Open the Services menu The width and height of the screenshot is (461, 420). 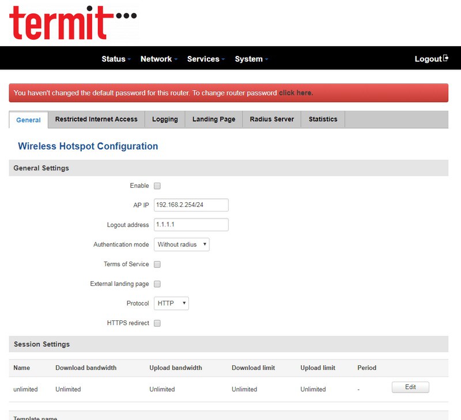[206, 59]
